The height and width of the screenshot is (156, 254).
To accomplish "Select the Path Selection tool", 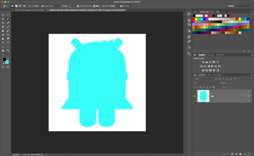I will tap(3, 47).
